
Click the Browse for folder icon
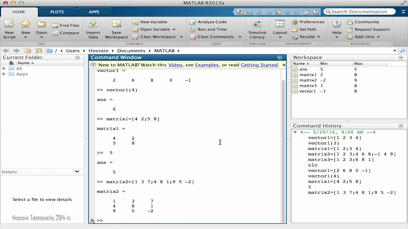tap(39, 51)
